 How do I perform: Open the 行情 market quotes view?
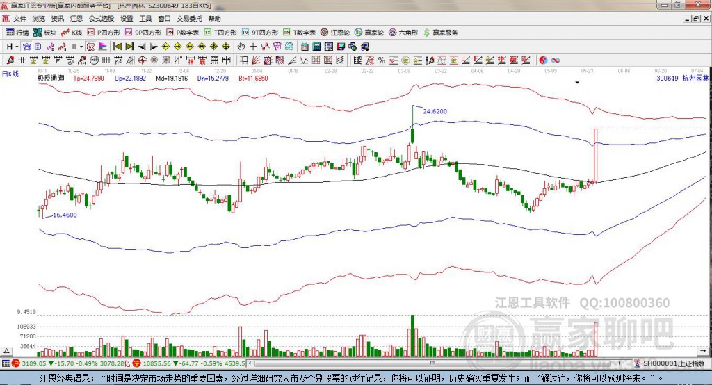(x=17, y=33)
